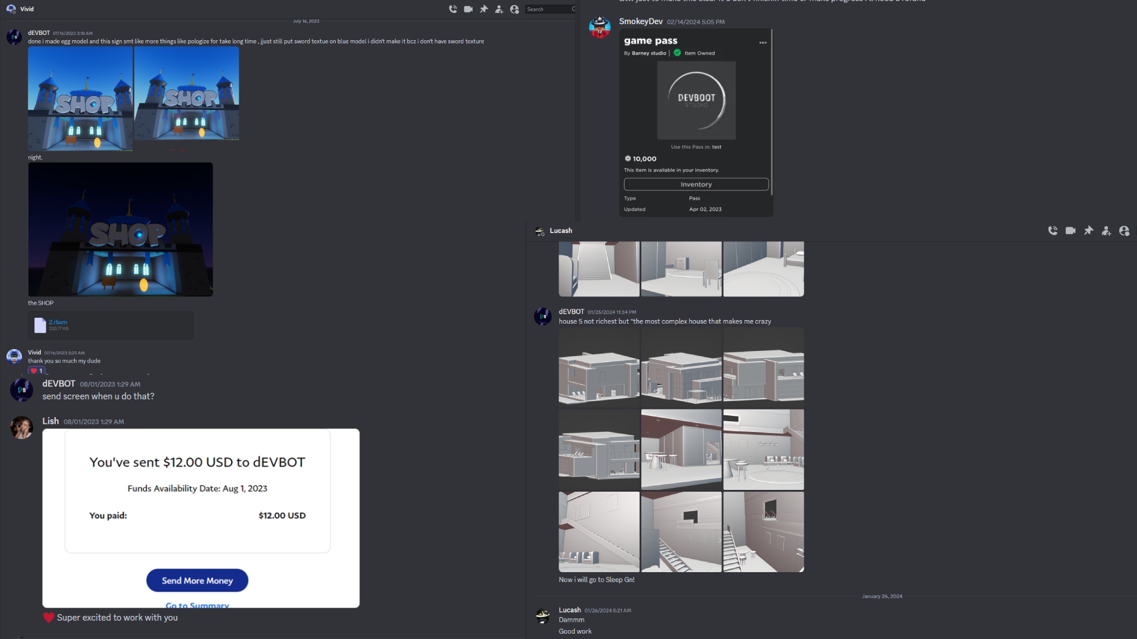The image size is (1137, 639).
Task: Open the night SHOP image
Action: click(x=120, y=230)
